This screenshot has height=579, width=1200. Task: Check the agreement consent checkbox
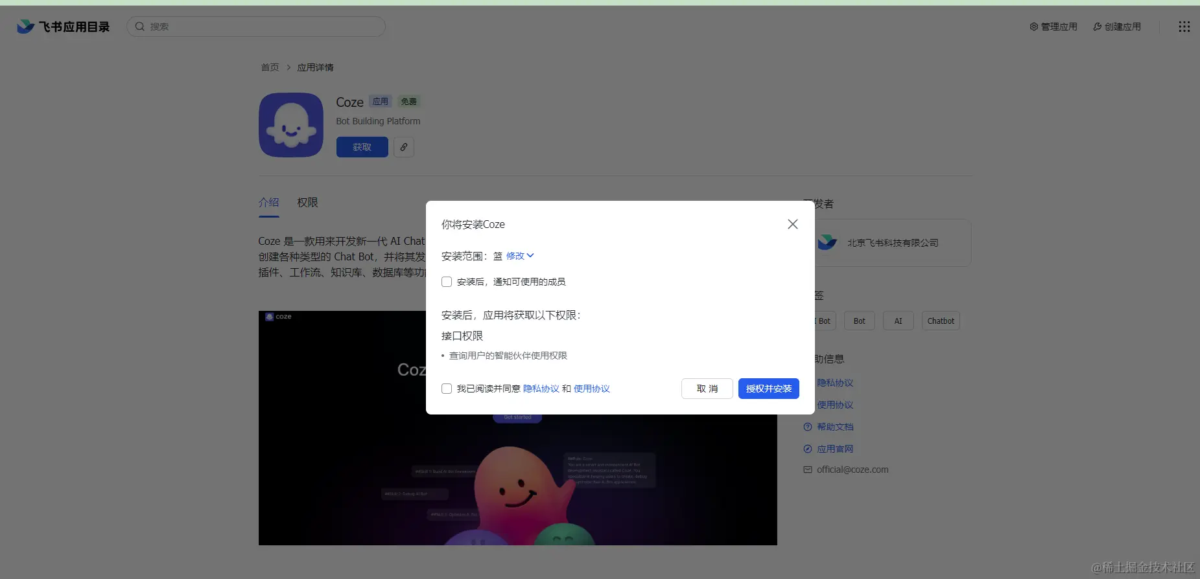(447, 389)
